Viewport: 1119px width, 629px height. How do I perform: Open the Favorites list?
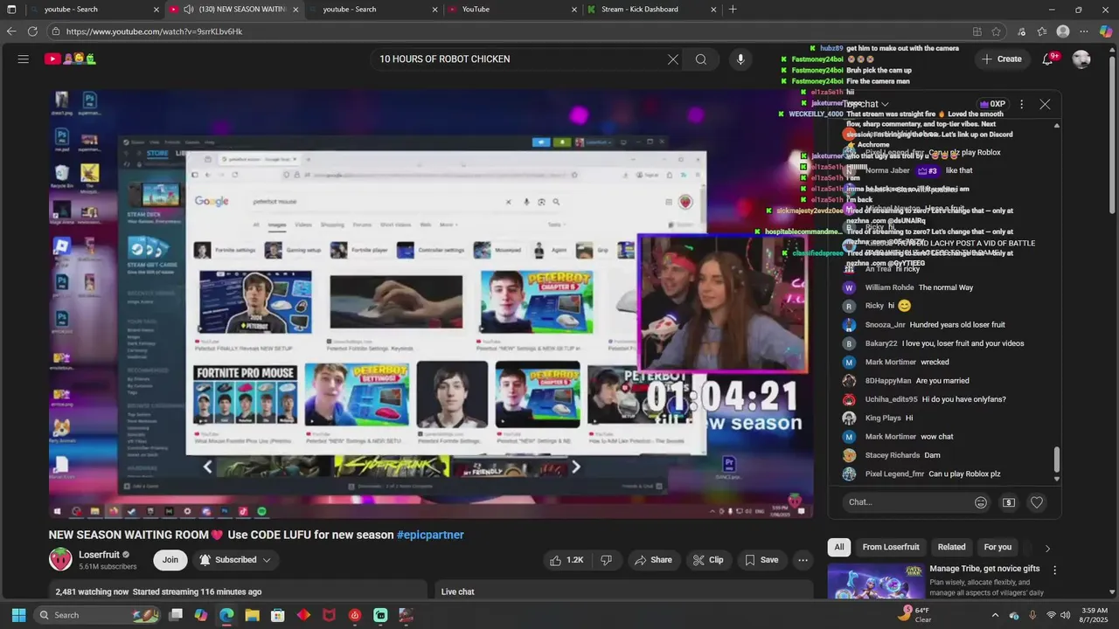click(1042, 31)
